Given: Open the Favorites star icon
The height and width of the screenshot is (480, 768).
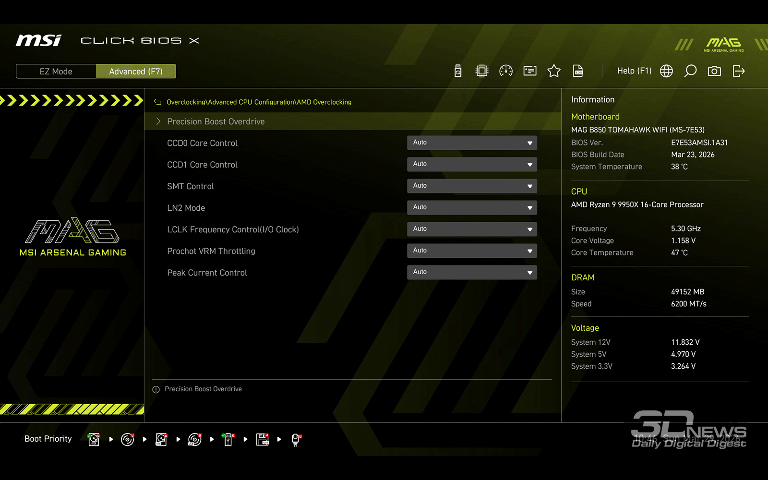Looking at the screenshot, I should (x=554, y=71).
